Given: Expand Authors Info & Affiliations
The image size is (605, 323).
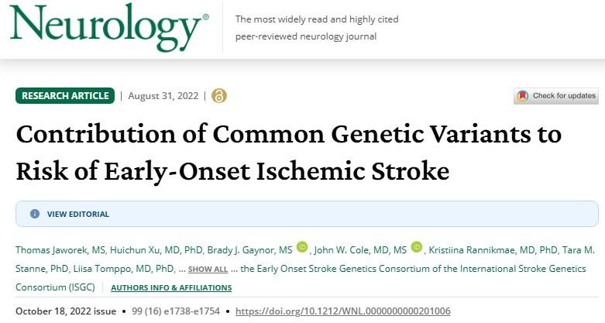Looking at the screenshot, I should click(x=171, y=288).
